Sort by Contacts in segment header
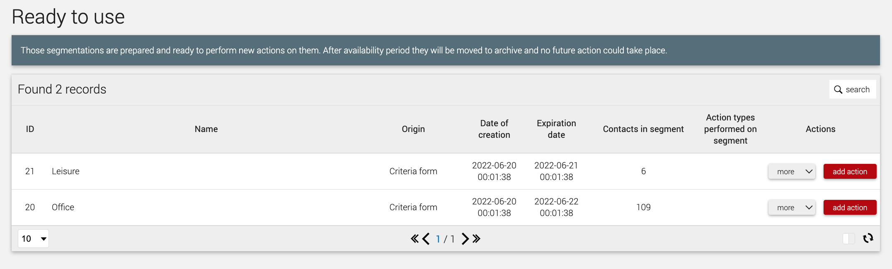 (x=643, y=129)
